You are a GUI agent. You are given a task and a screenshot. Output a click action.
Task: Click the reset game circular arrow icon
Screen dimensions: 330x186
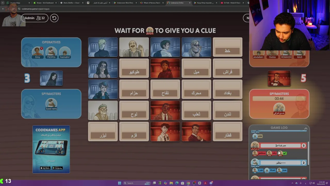click(x=54, y=18)
